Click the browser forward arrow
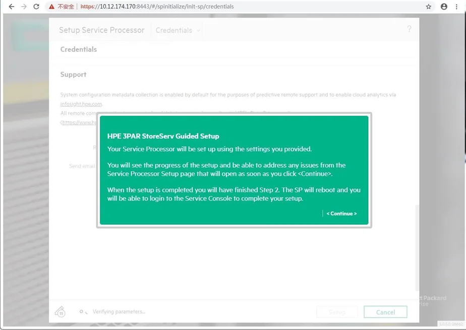Viewport: 466px width, 330px height. point(24,7)
